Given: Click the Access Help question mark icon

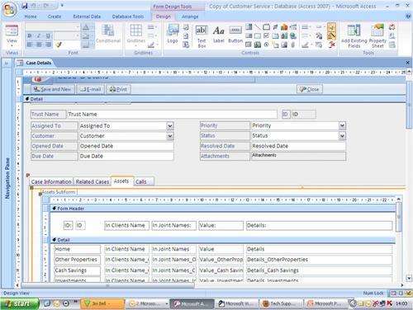Looking at the screenshot, I should coord(408,16).
